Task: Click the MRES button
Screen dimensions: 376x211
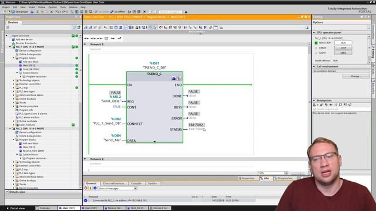Action: point(343,53)
